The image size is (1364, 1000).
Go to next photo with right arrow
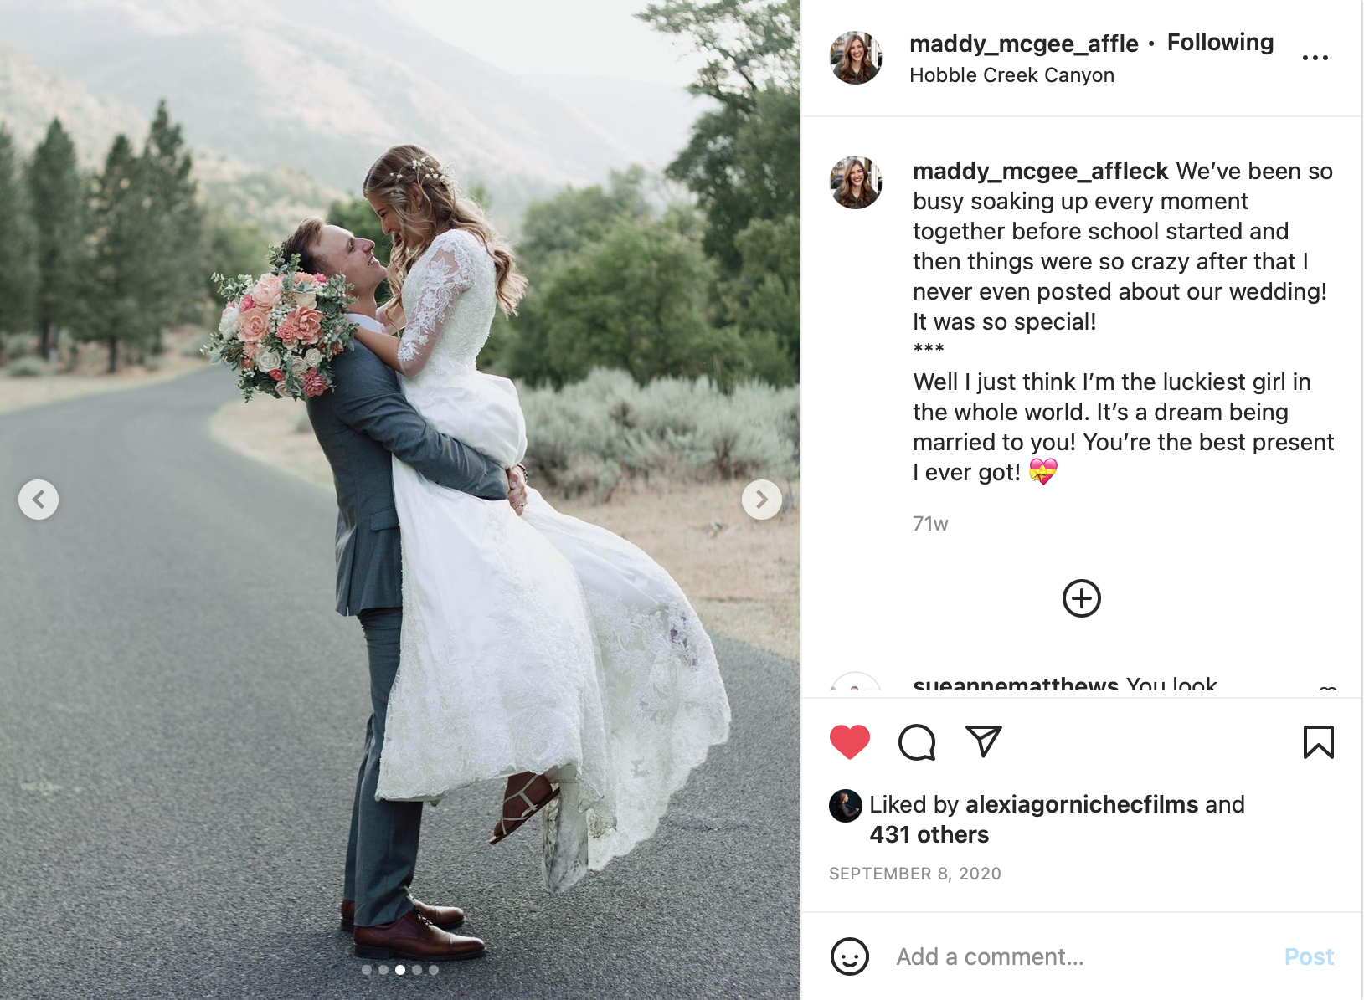click(x=762, y=500)
